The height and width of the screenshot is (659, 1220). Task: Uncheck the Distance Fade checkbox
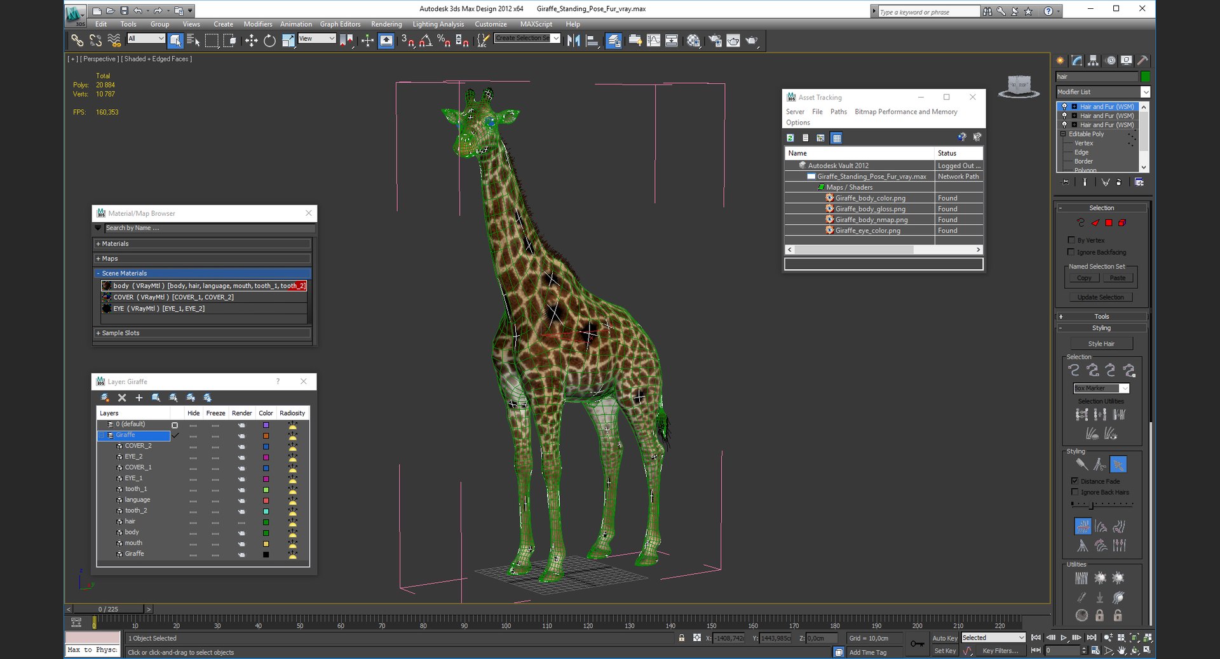point(1075,481)
